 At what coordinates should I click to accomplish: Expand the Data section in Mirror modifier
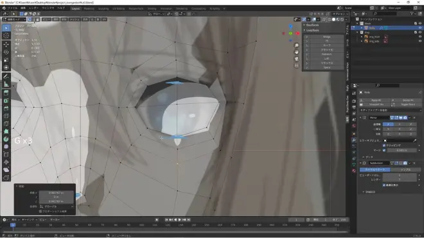point(364,157)
